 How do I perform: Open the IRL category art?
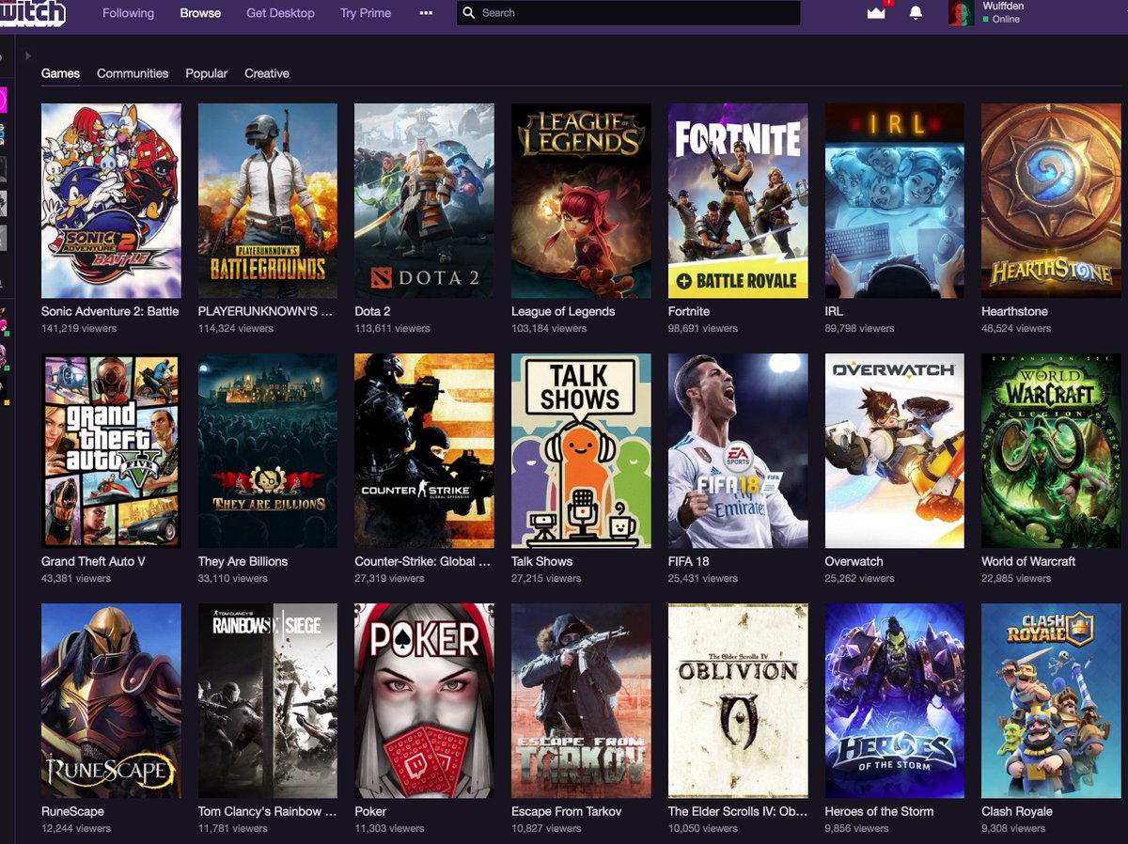pos(894,201)
